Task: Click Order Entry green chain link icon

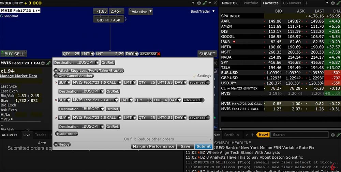Action: 204,3
